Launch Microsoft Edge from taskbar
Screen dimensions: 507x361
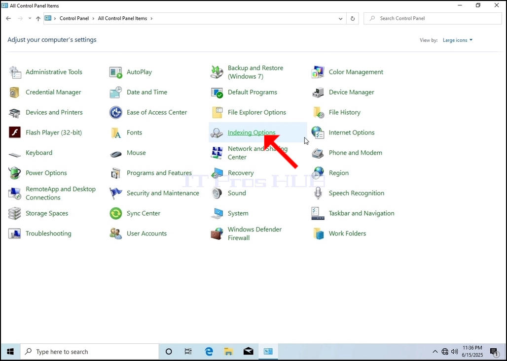[x=209, y=352]
